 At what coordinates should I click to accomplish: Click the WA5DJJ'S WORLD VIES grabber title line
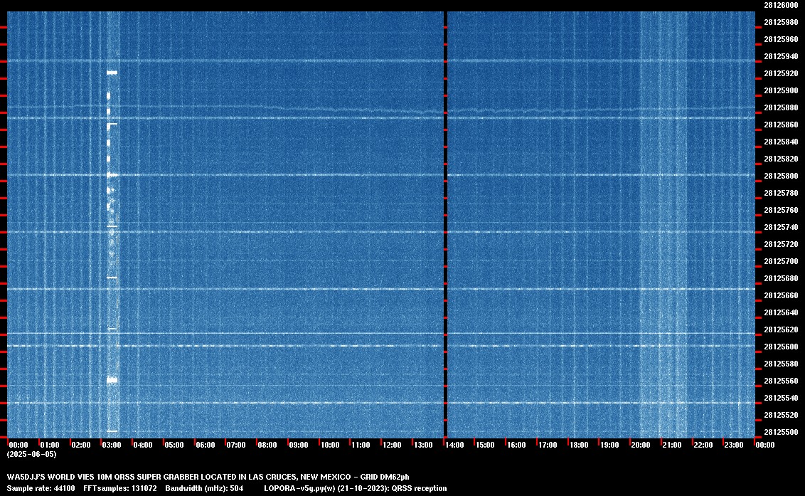tap(208, 477)
